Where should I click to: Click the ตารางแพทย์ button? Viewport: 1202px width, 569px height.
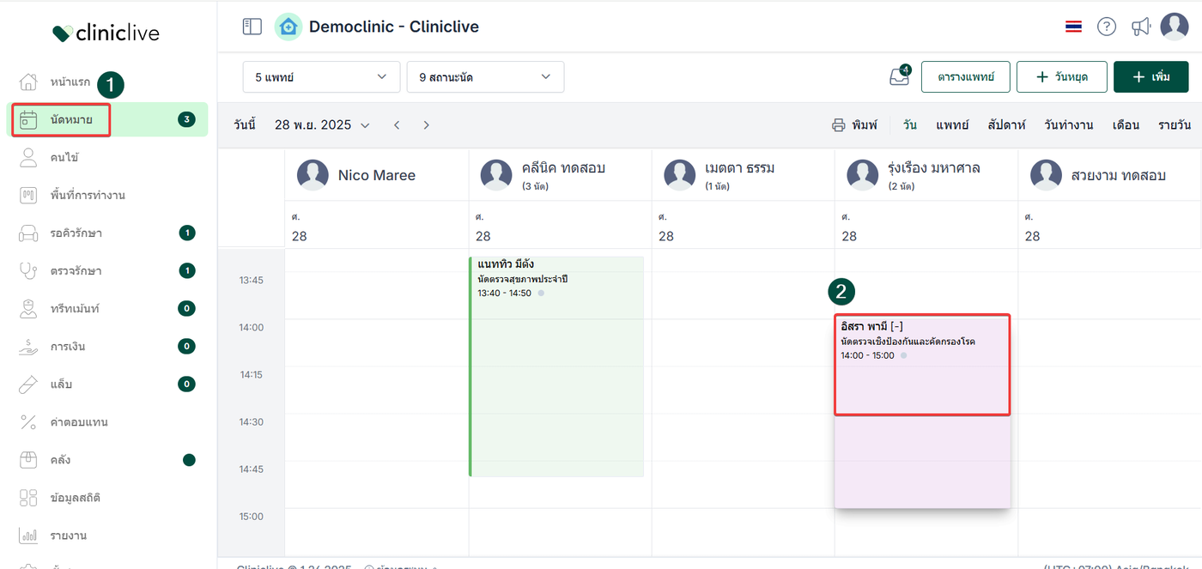click(965, 77)
